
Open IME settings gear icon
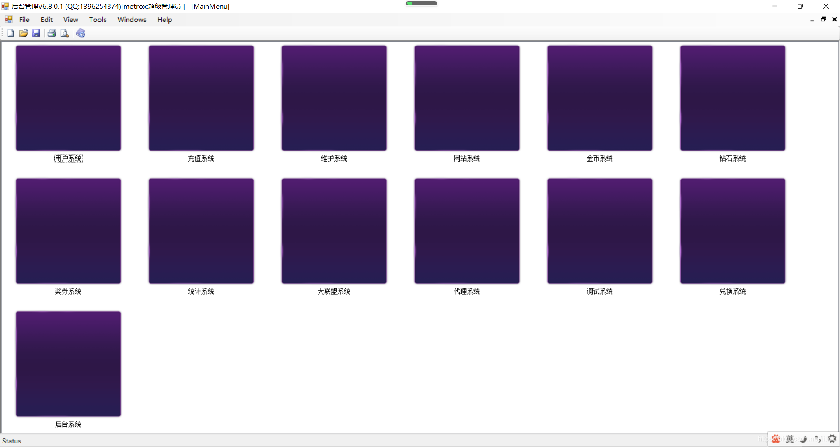tap(832, 439)
